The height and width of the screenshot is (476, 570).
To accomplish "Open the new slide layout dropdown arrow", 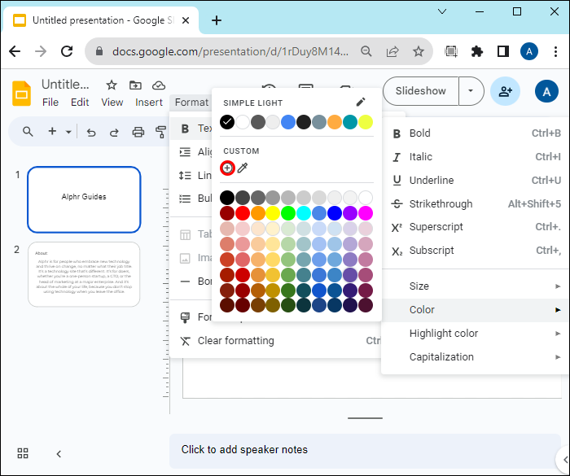I will coord(68,132).
